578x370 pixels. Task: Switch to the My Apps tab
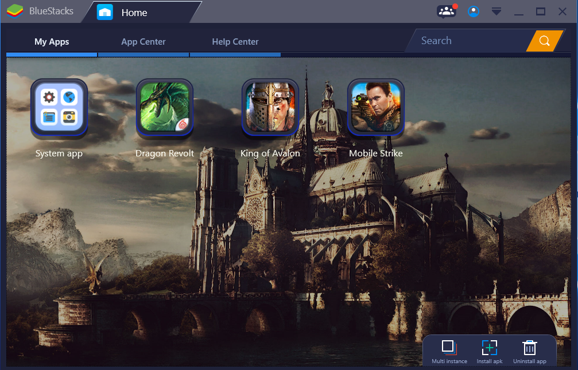click(x=52, y=42)
